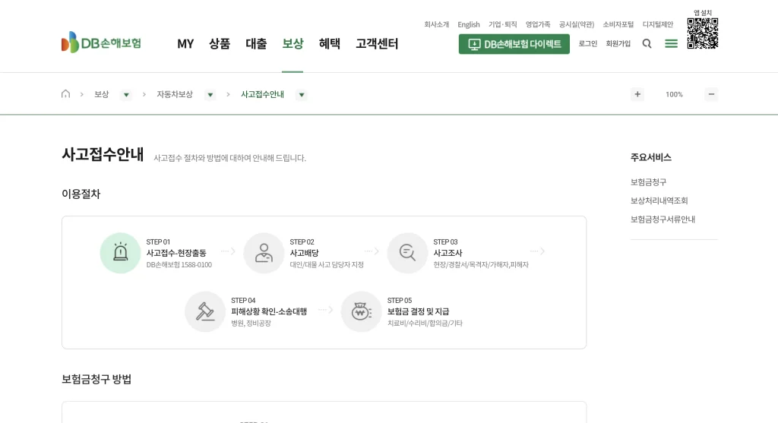This screenshot has width=778, height=423.
Task: Click DB손해보험 1588-0100 phone text
Action: (x=179, y=265)
